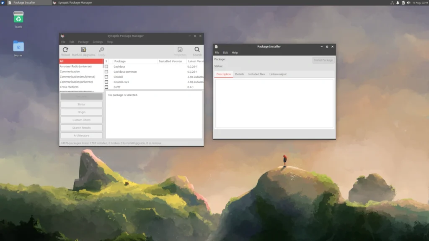Click the Install Package button

[x=323, y=60]
